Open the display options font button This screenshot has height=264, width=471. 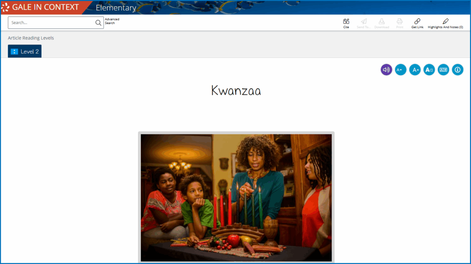click(x=429, y=70)
